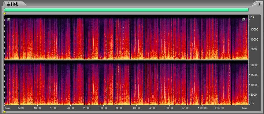The height and width of the screenshot is (114, 264).
Task: Click the 20000 mark on lower channel frequency ruler
Action: click(254, 65)
